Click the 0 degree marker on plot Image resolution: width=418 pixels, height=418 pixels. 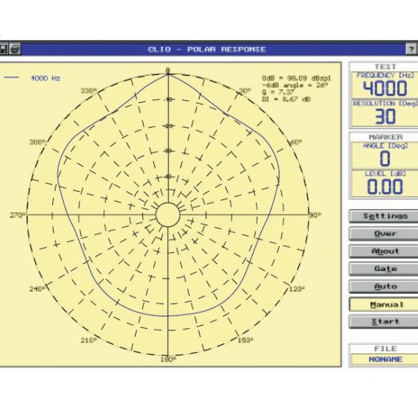click(167, 71)
